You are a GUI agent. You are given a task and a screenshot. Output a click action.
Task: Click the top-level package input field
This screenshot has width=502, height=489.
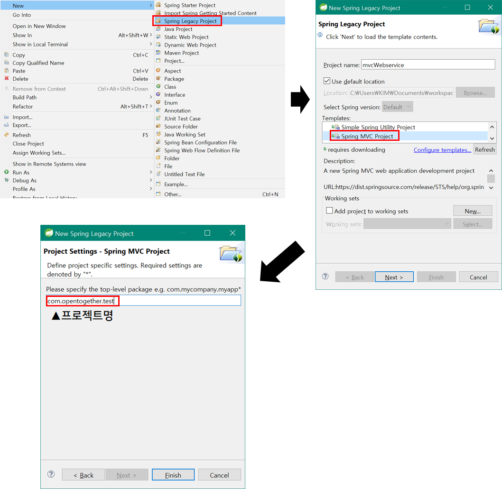pyautogui.click(x=143, y=301)
